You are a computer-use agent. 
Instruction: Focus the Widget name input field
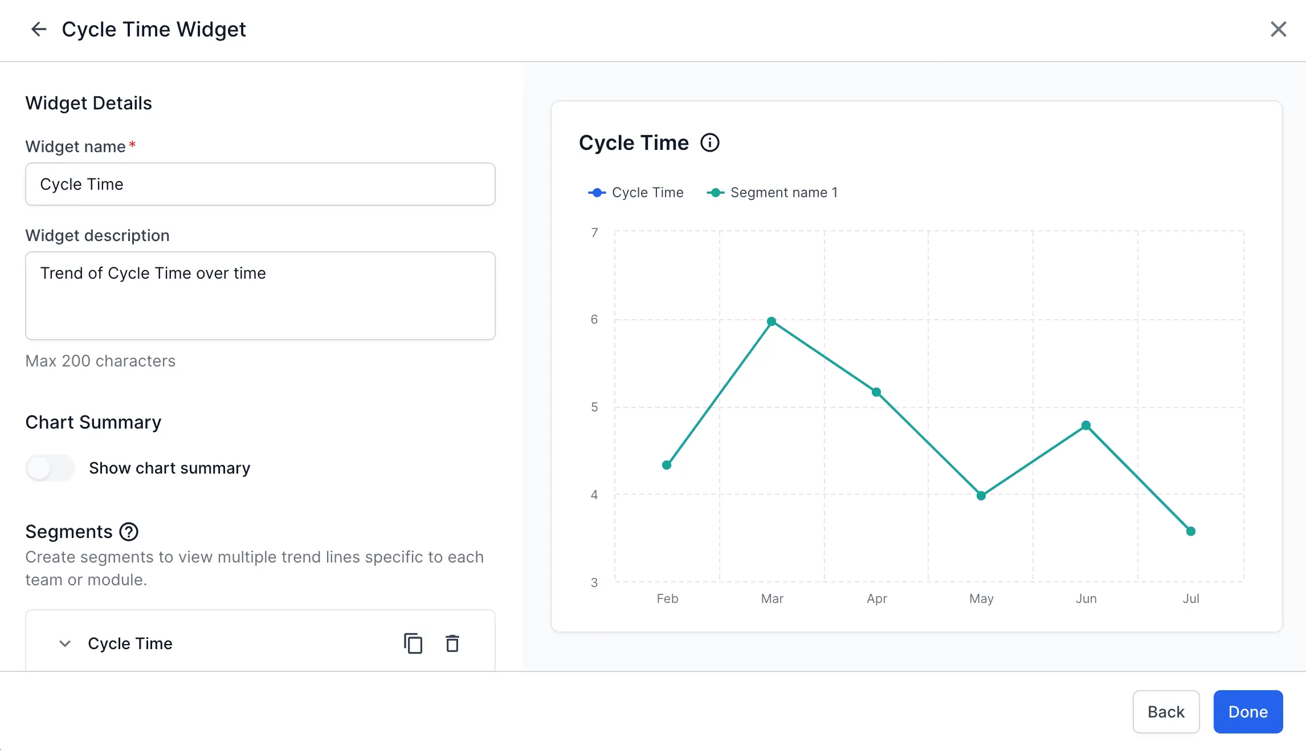260,184
